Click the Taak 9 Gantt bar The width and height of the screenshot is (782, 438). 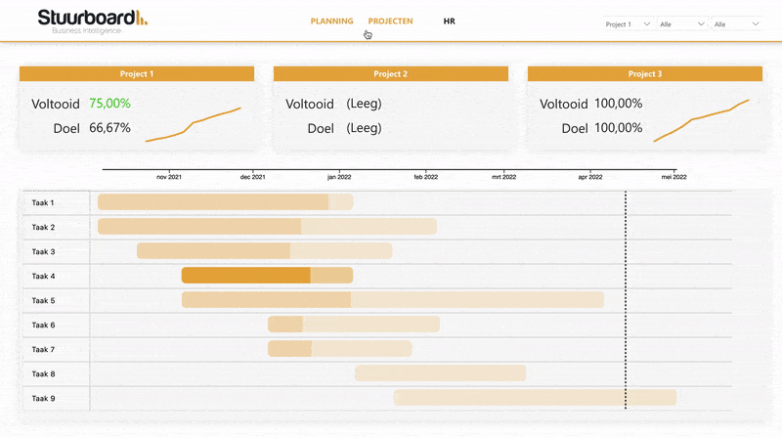coord(535,397)
